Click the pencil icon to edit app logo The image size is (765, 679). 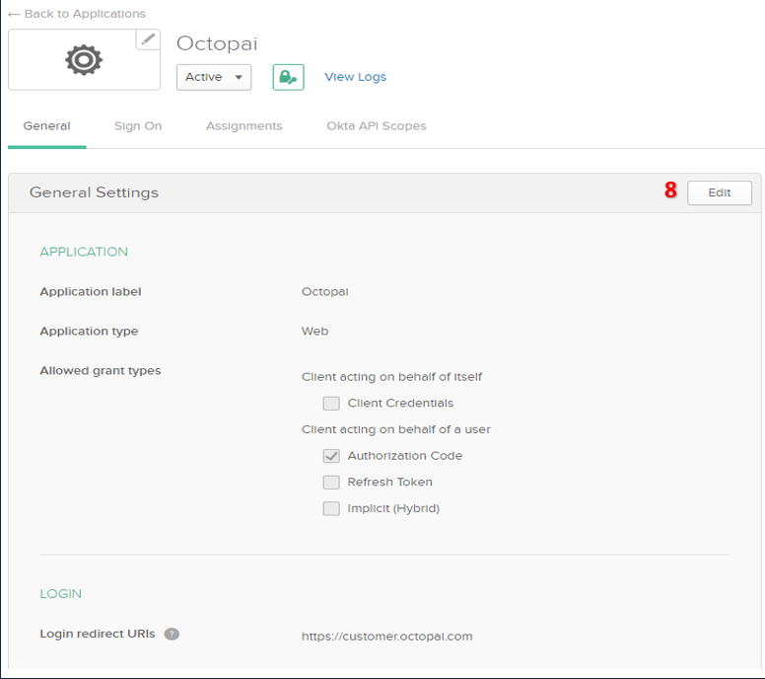148,39
